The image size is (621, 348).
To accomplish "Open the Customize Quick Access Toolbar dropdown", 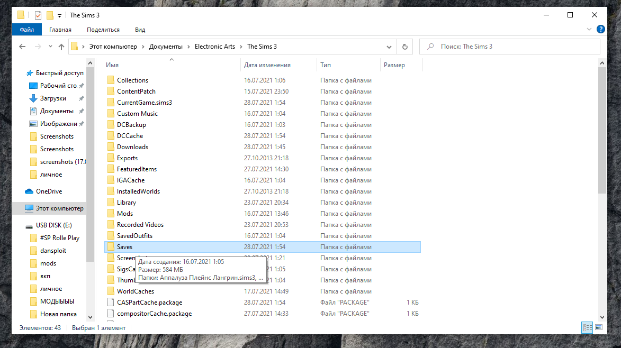I will pos(59,16).
